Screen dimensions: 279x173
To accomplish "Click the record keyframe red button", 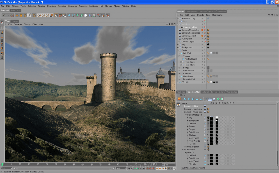I will point(147,169).
